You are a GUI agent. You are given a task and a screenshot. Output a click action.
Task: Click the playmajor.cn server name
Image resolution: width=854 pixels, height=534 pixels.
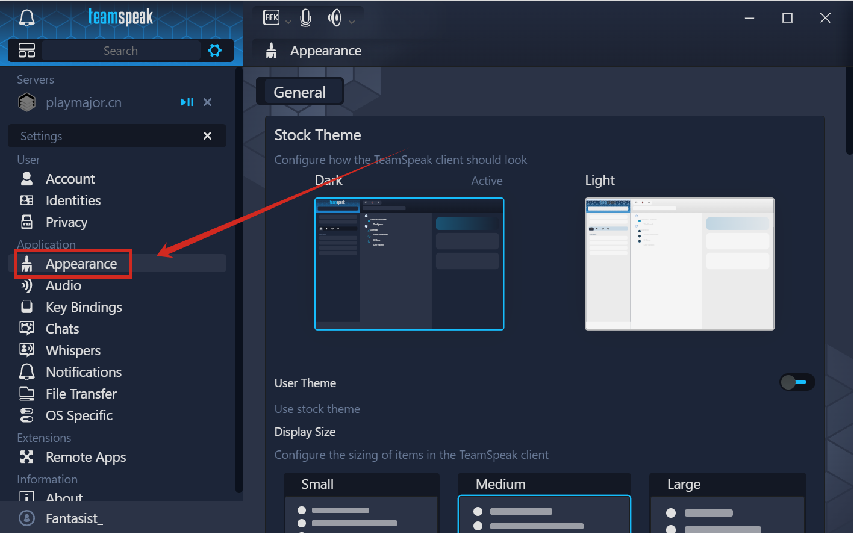tap(84, 102)
